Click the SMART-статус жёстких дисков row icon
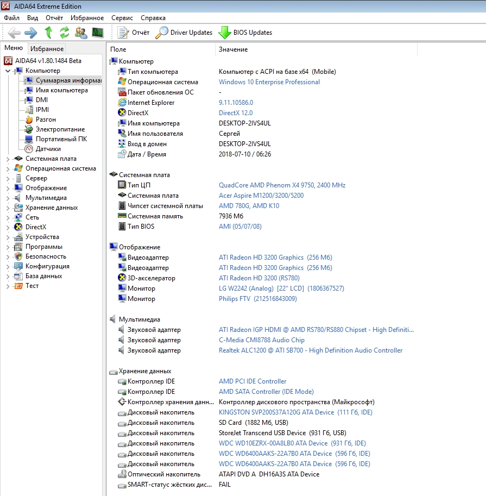The height and width of the screenshot is (496, 486). pos(122,485)
